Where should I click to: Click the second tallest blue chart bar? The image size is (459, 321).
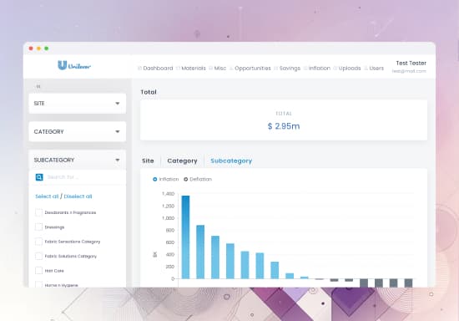click(x=200, y=252)
